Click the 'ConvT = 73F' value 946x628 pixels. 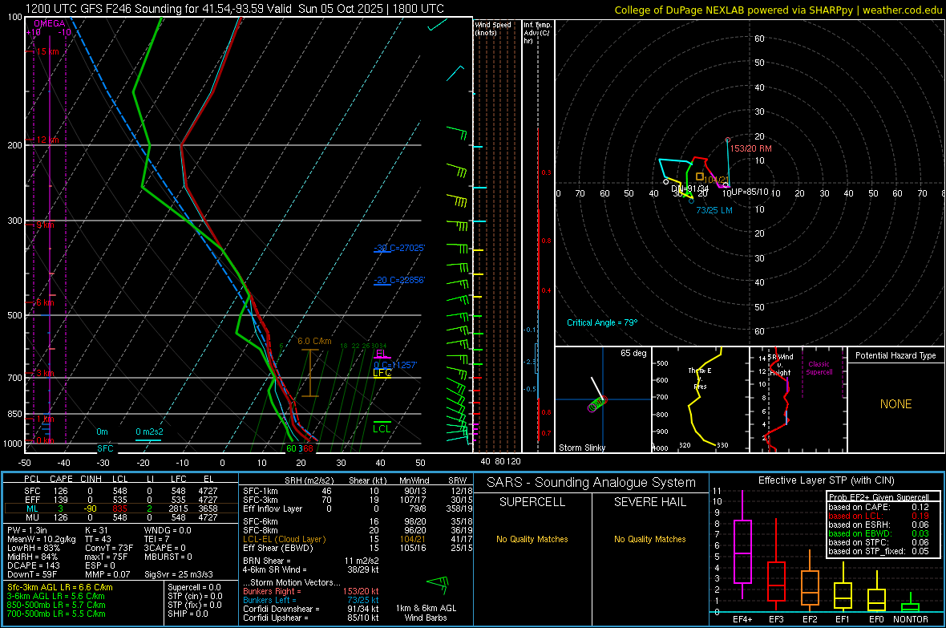coord(109,548)
